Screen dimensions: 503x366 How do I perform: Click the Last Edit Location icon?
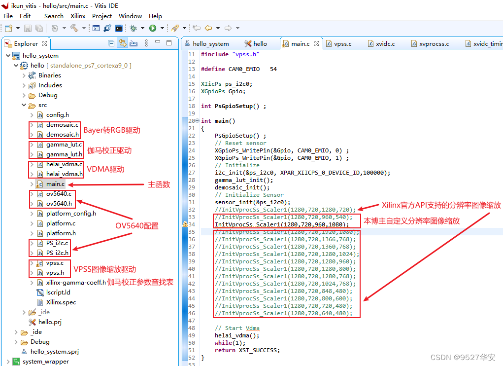coord(197,28)
